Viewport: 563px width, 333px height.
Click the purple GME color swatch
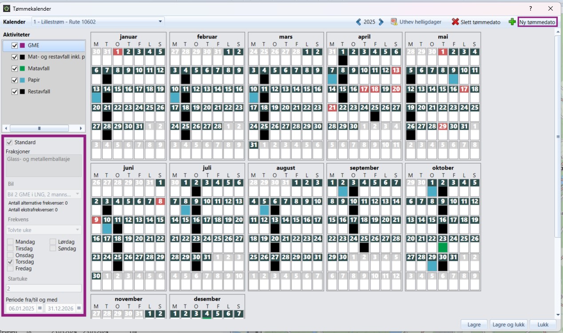tap(22, 45)
